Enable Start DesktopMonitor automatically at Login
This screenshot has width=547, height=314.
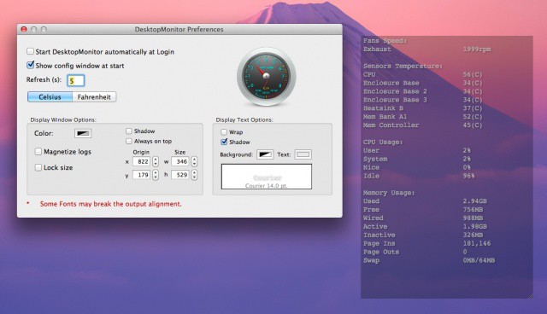31,51
